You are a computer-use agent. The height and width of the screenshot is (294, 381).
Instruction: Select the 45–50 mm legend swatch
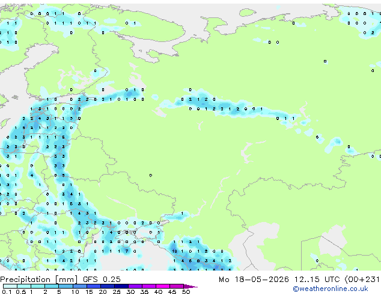click(x=177, y=286)
